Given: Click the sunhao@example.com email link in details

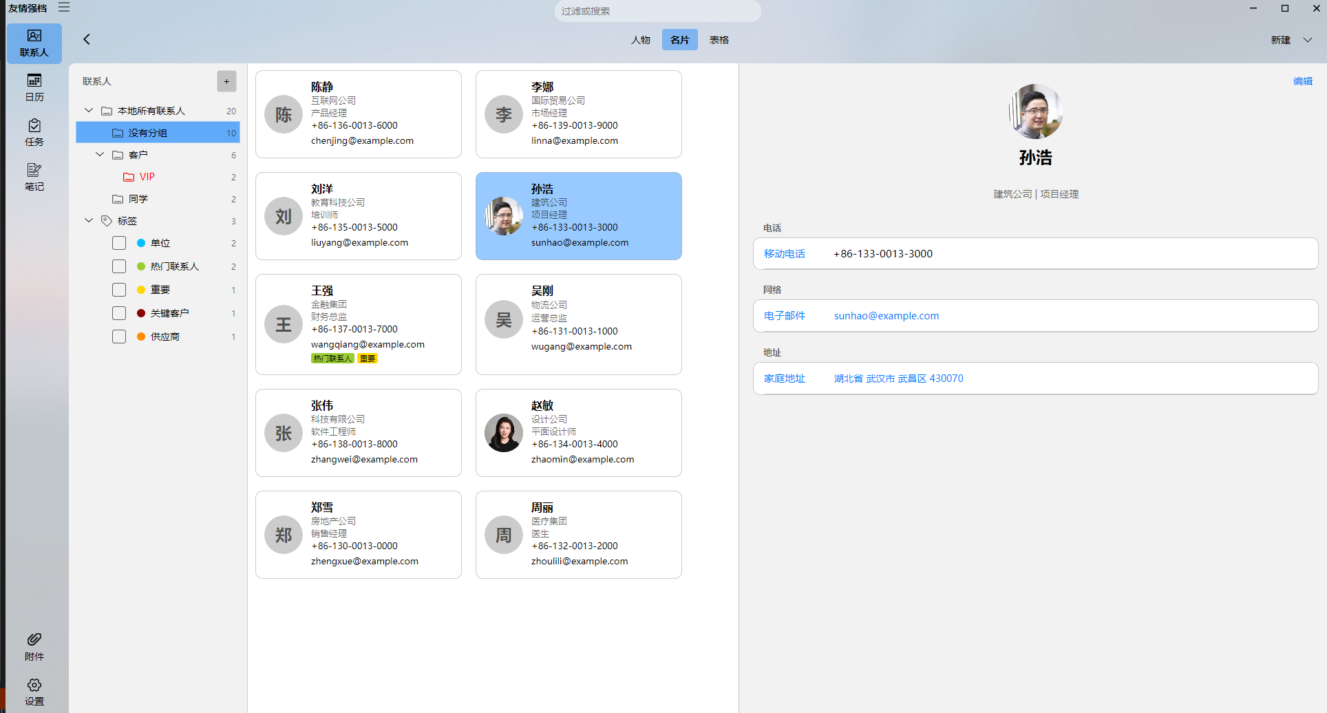Looking at the screenshot, I should (x=886, y=316).
